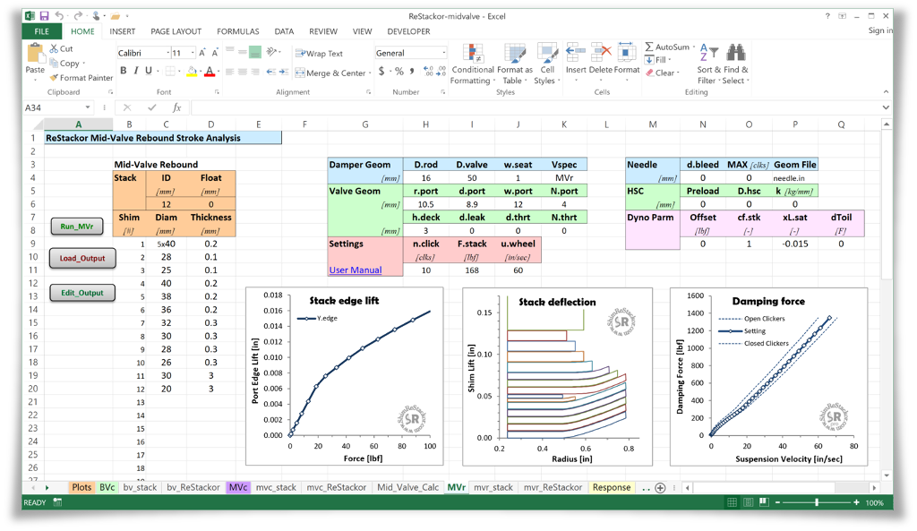Click the Stack deflection chart
Image resolution: width=917 pixels, height=531 pixels.
click(557, 377)
